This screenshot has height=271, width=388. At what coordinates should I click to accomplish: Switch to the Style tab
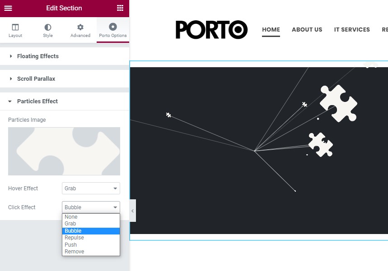pyautogui.click(x=48, y=30)
